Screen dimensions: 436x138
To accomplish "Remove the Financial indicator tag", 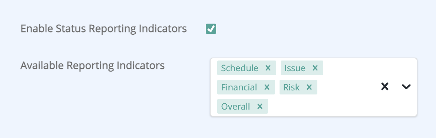I will tap(267, 87).
